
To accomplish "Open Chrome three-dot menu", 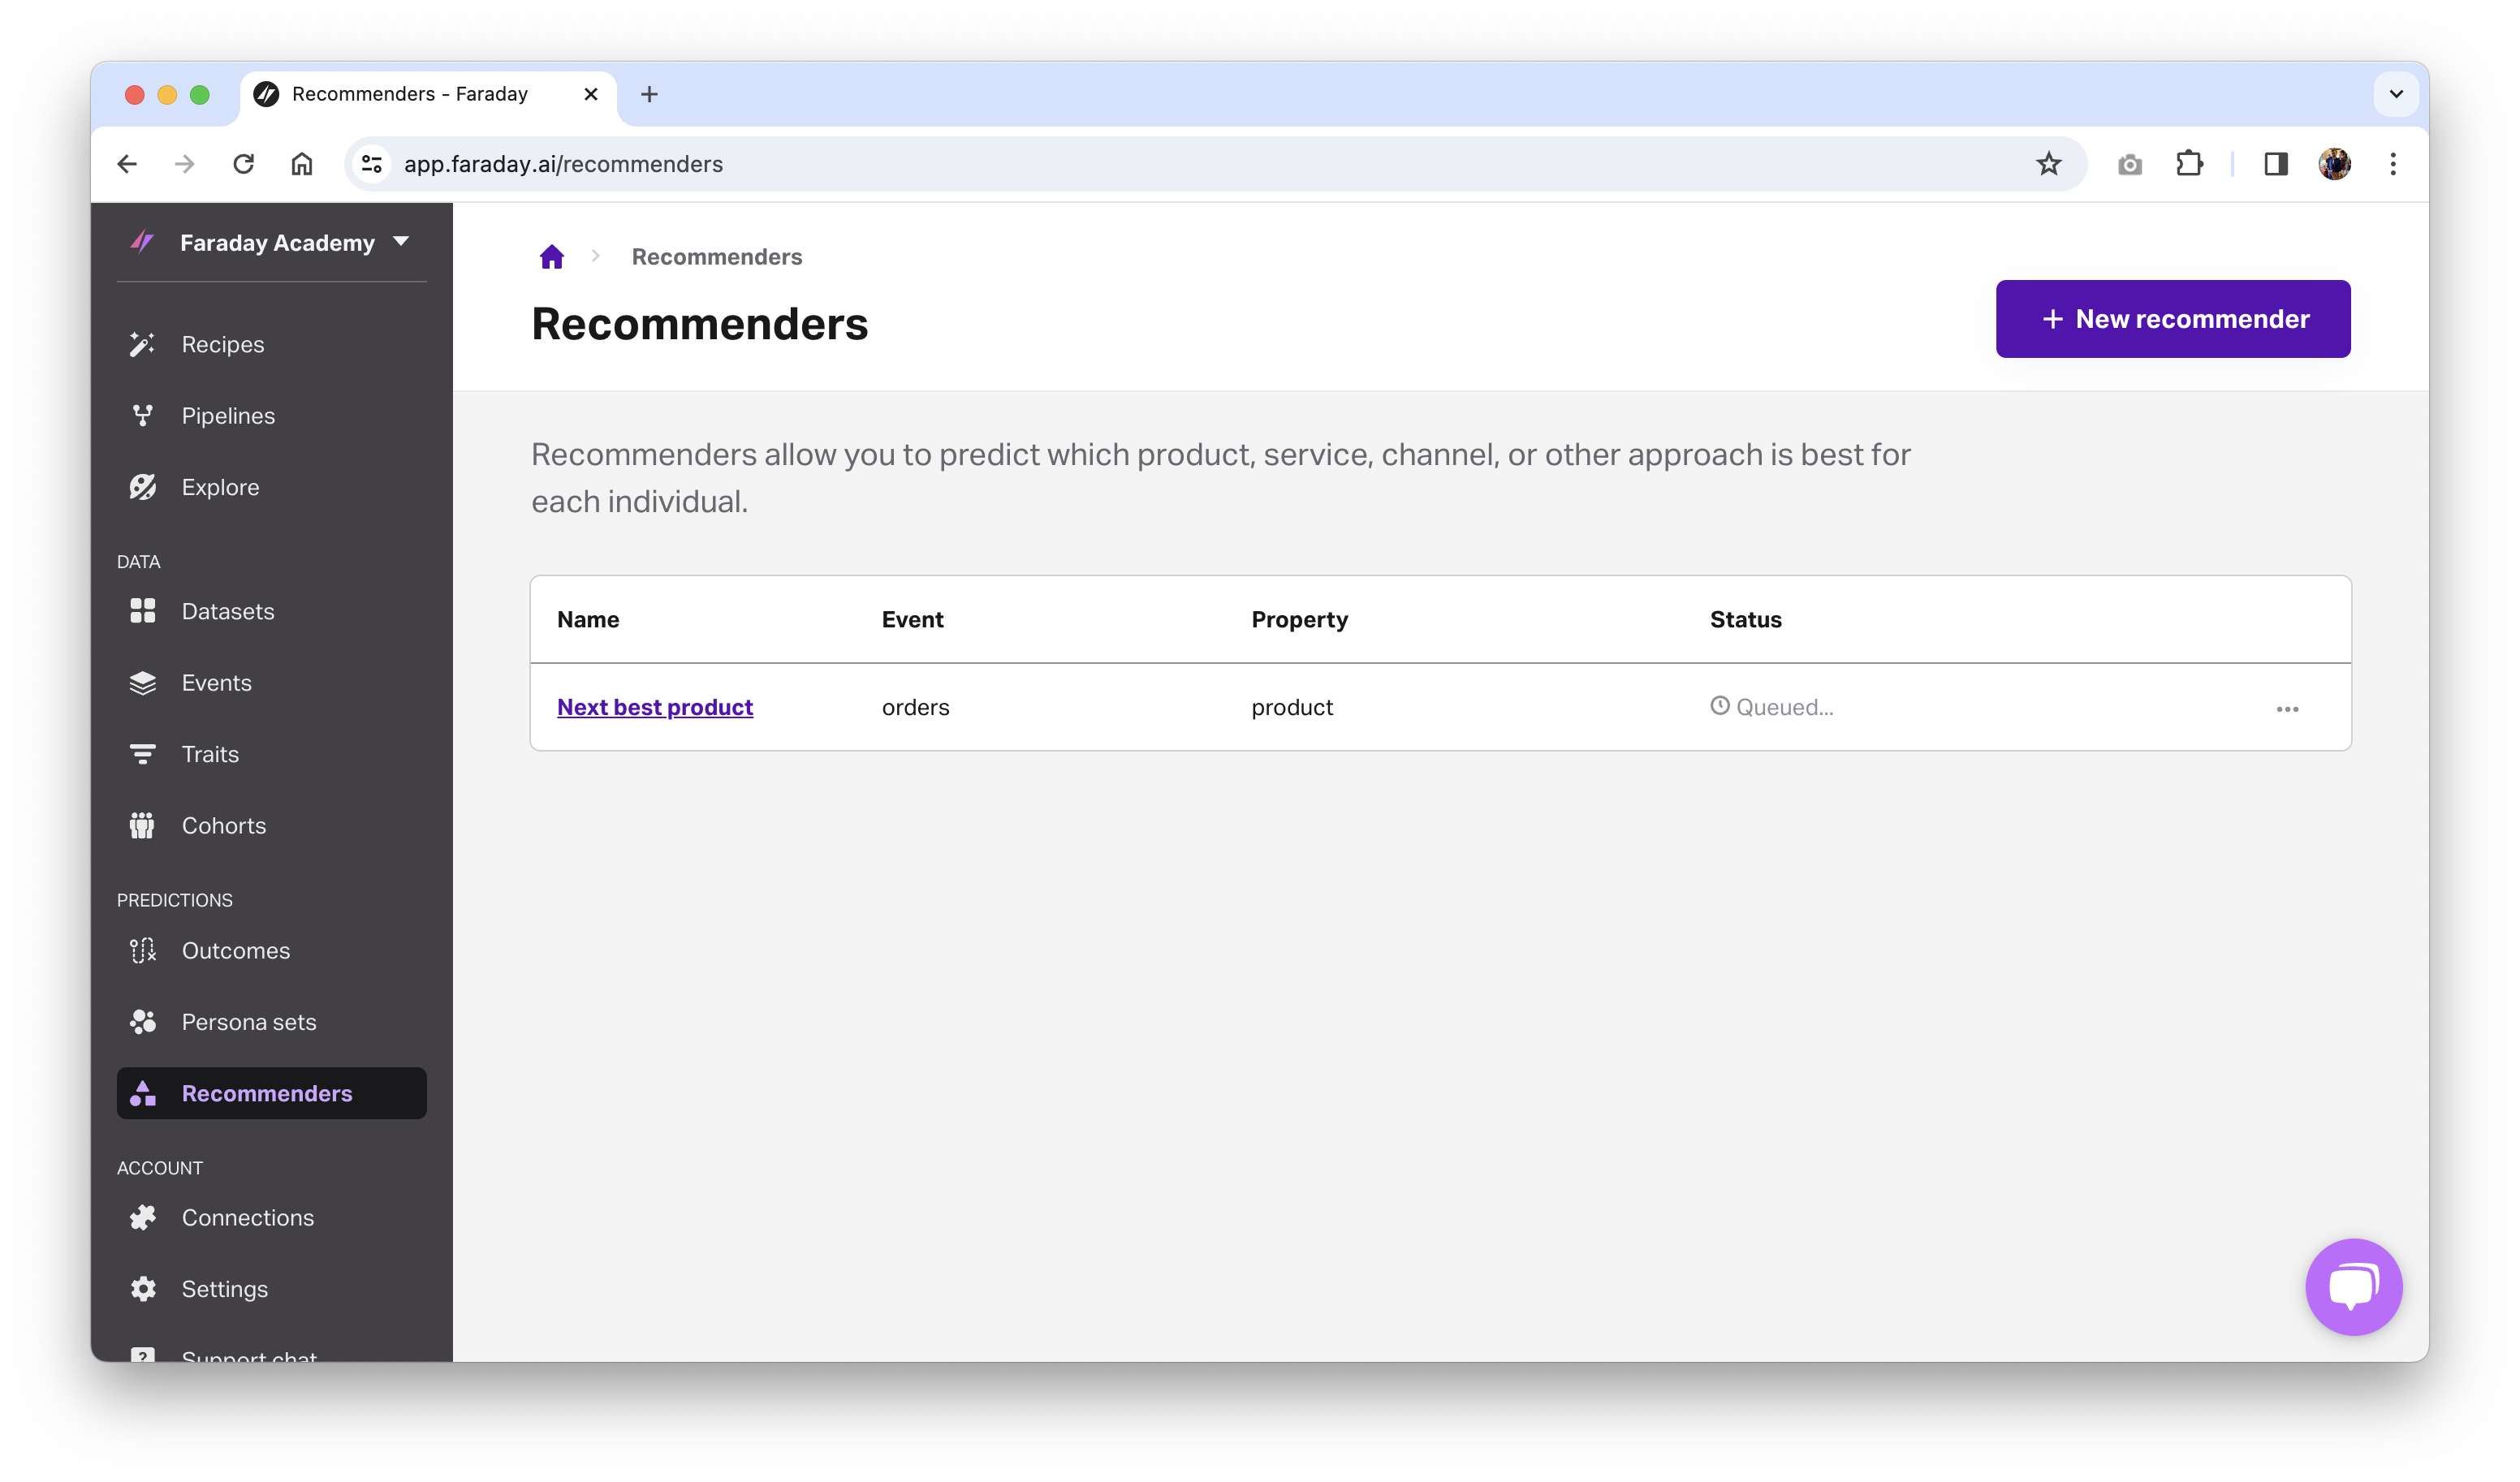I will click(x=2393, y=164).
